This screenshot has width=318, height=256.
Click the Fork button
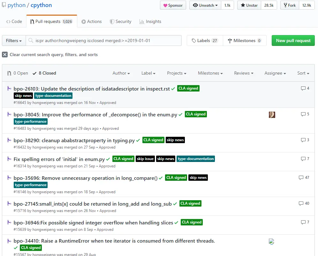[x=290, y=5]
